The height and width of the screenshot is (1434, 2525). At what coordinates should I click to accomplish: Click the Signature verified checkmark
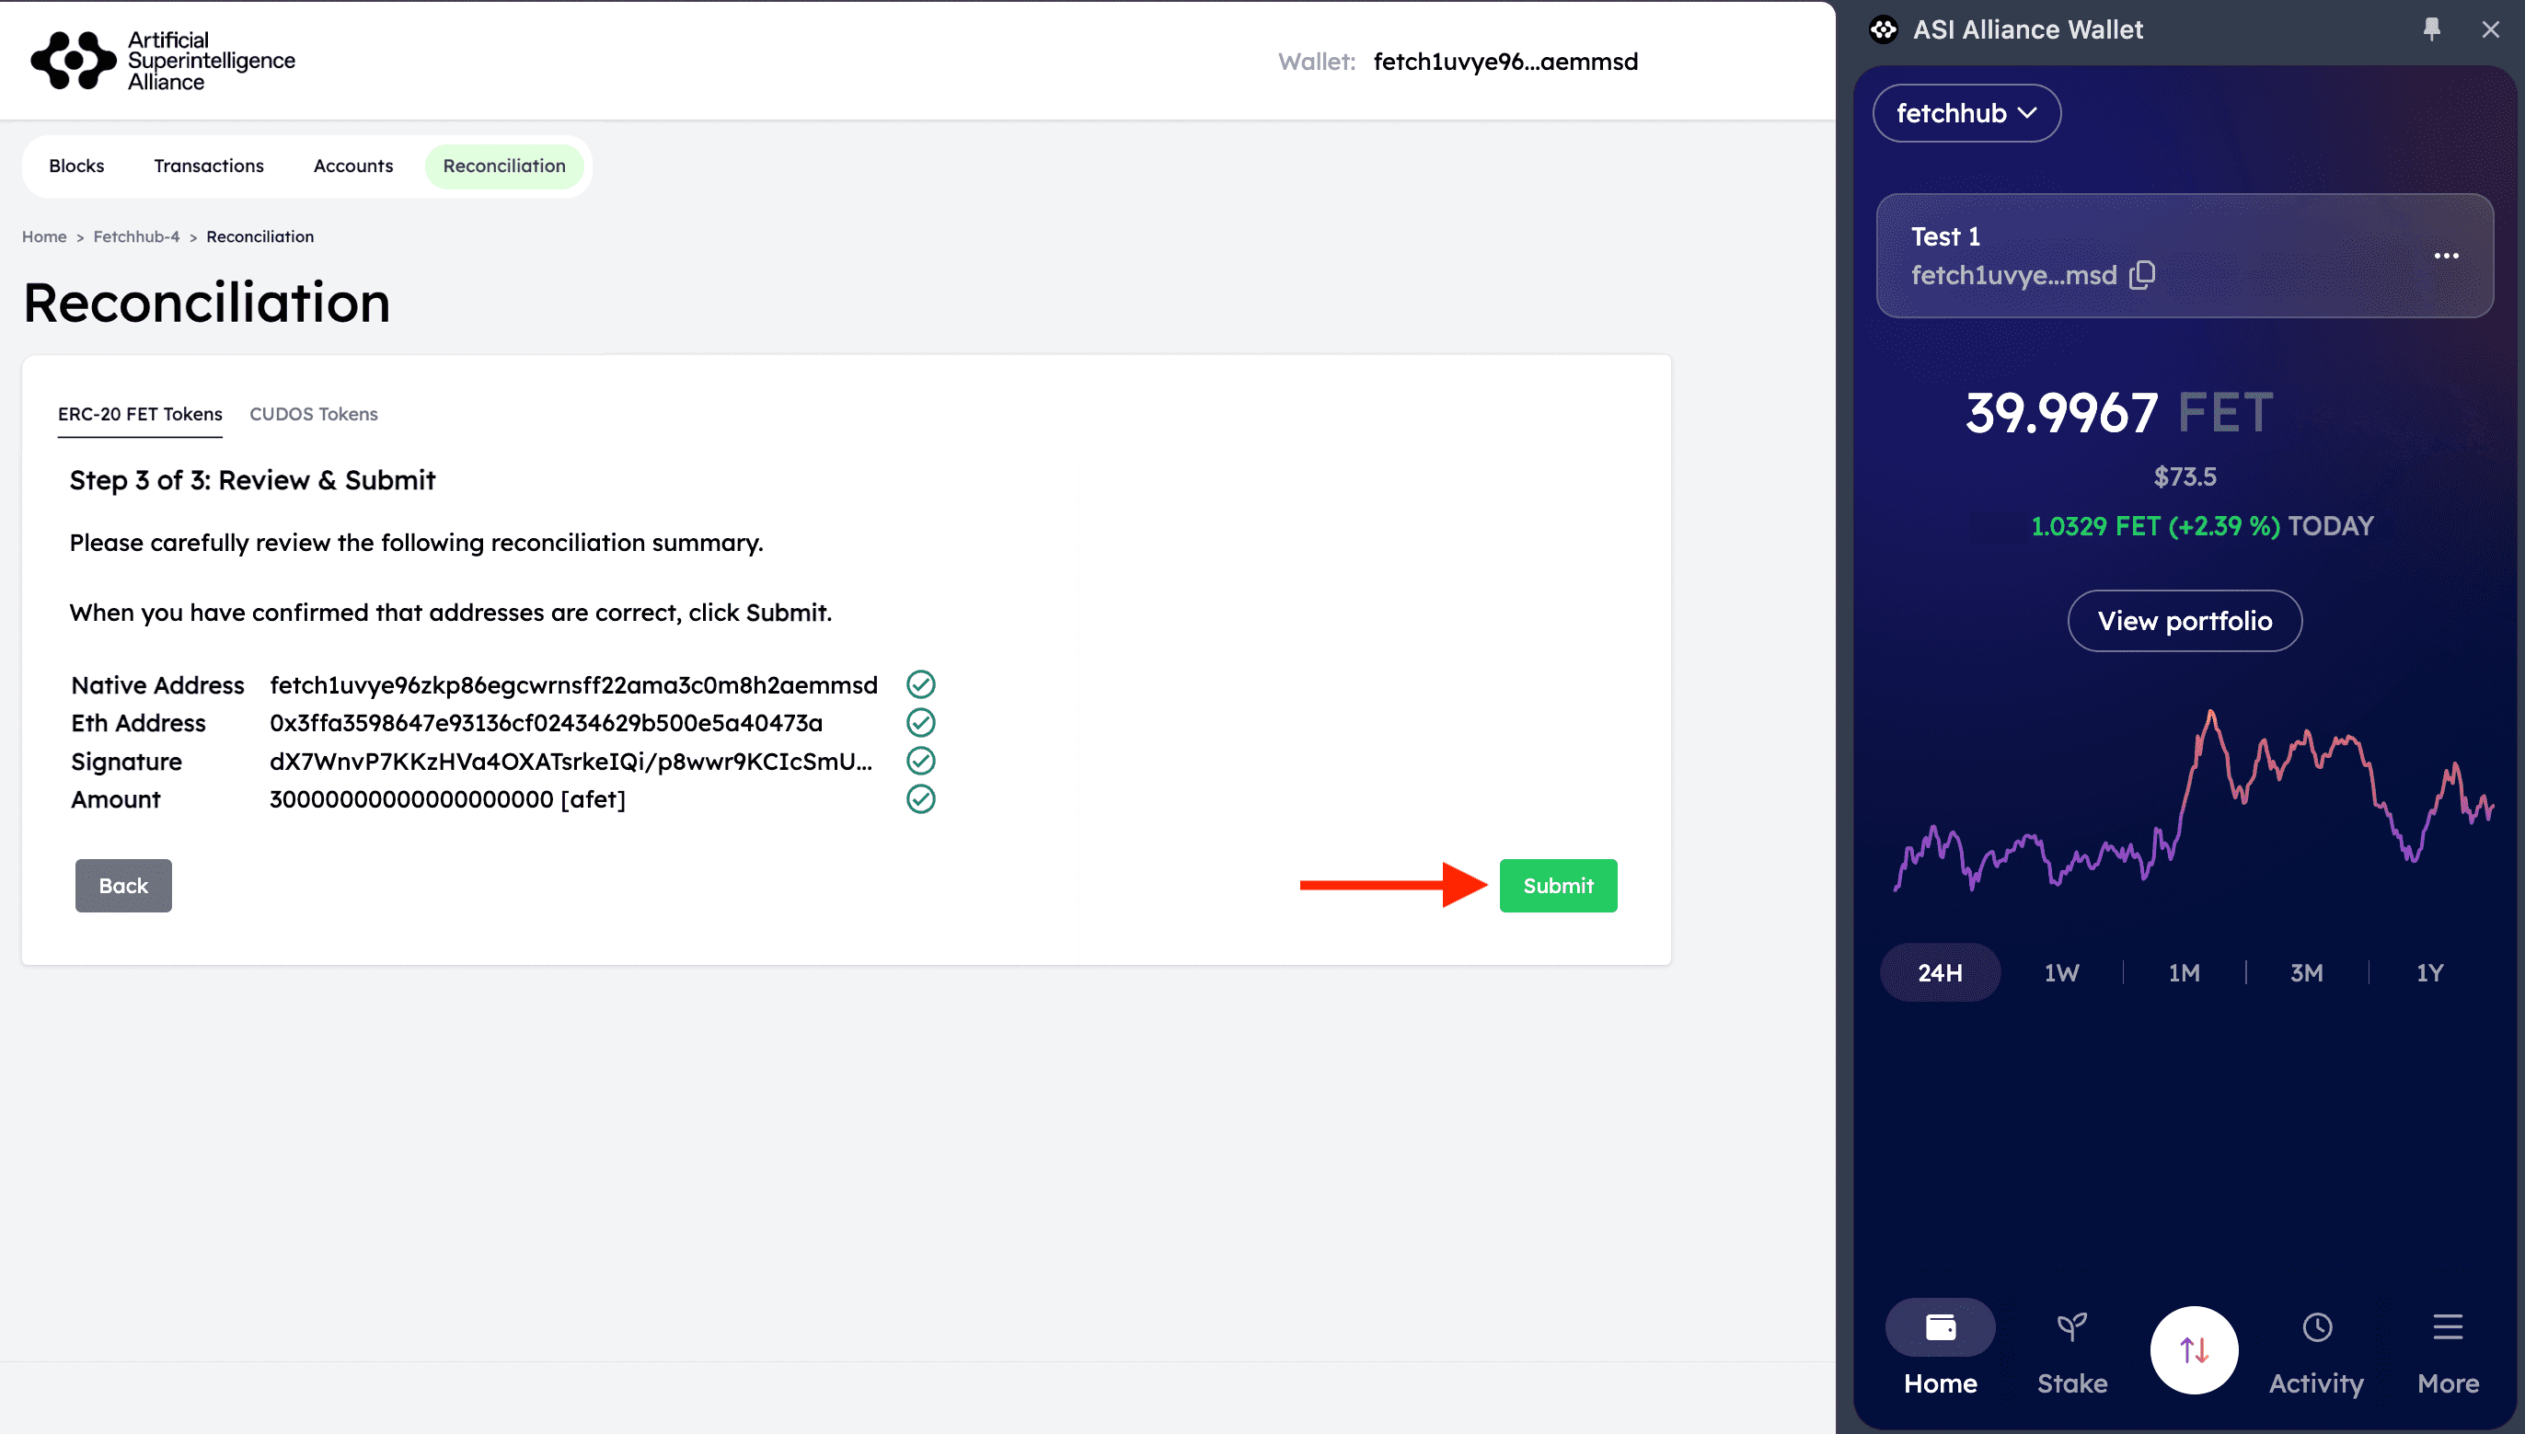click(x=920, y=762)
